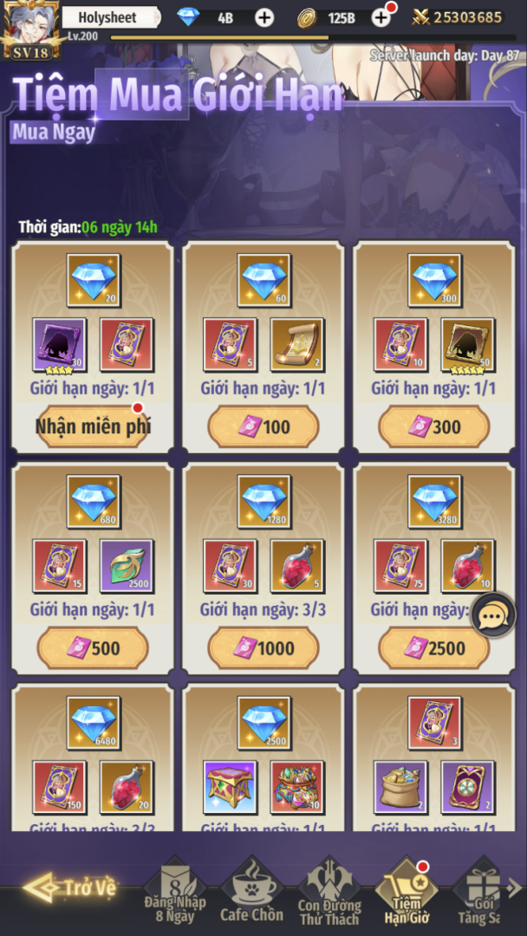Viewport: 527px width, 936px height.
Task: Go back with the Trở Về button
Action: tap(70, 887)
